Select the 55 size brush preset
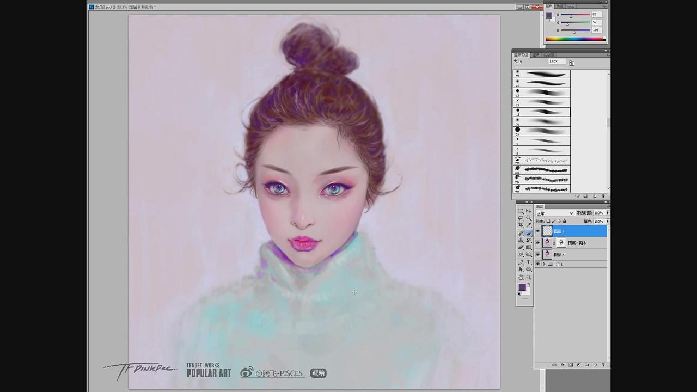697x392 pixels. click(542, 131)
